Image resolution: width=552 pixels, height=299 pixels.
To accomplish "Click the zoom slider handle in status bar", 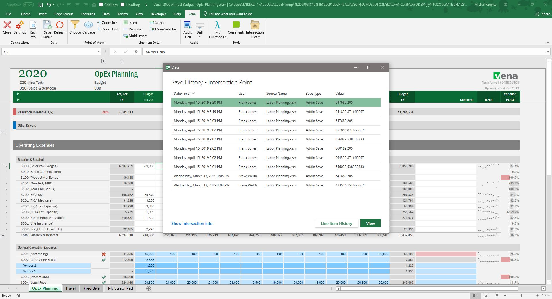I will (521, 295).
